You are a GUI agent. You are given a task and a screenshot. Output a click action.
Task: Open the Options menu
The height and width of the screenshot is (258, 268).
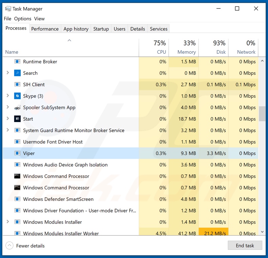[x=23, y=18]
